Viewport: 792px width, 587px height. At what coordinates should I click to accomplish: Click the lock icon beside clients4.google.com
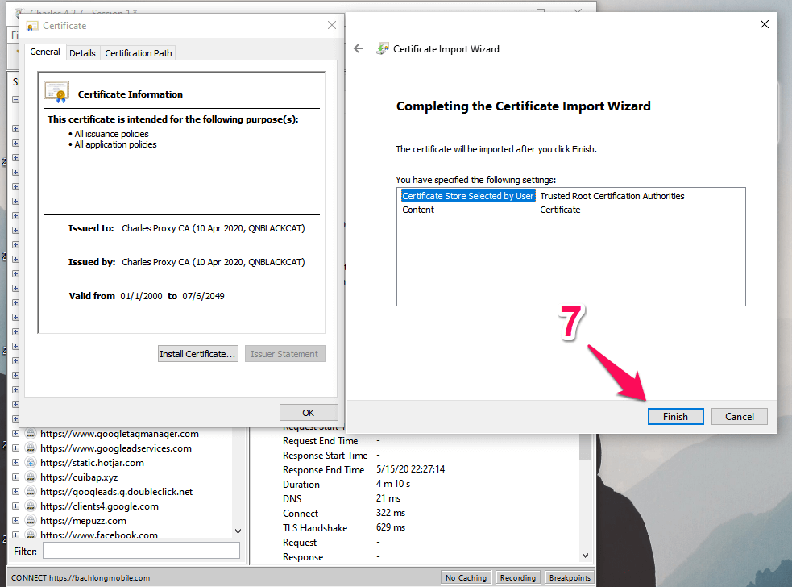point(31,506)
